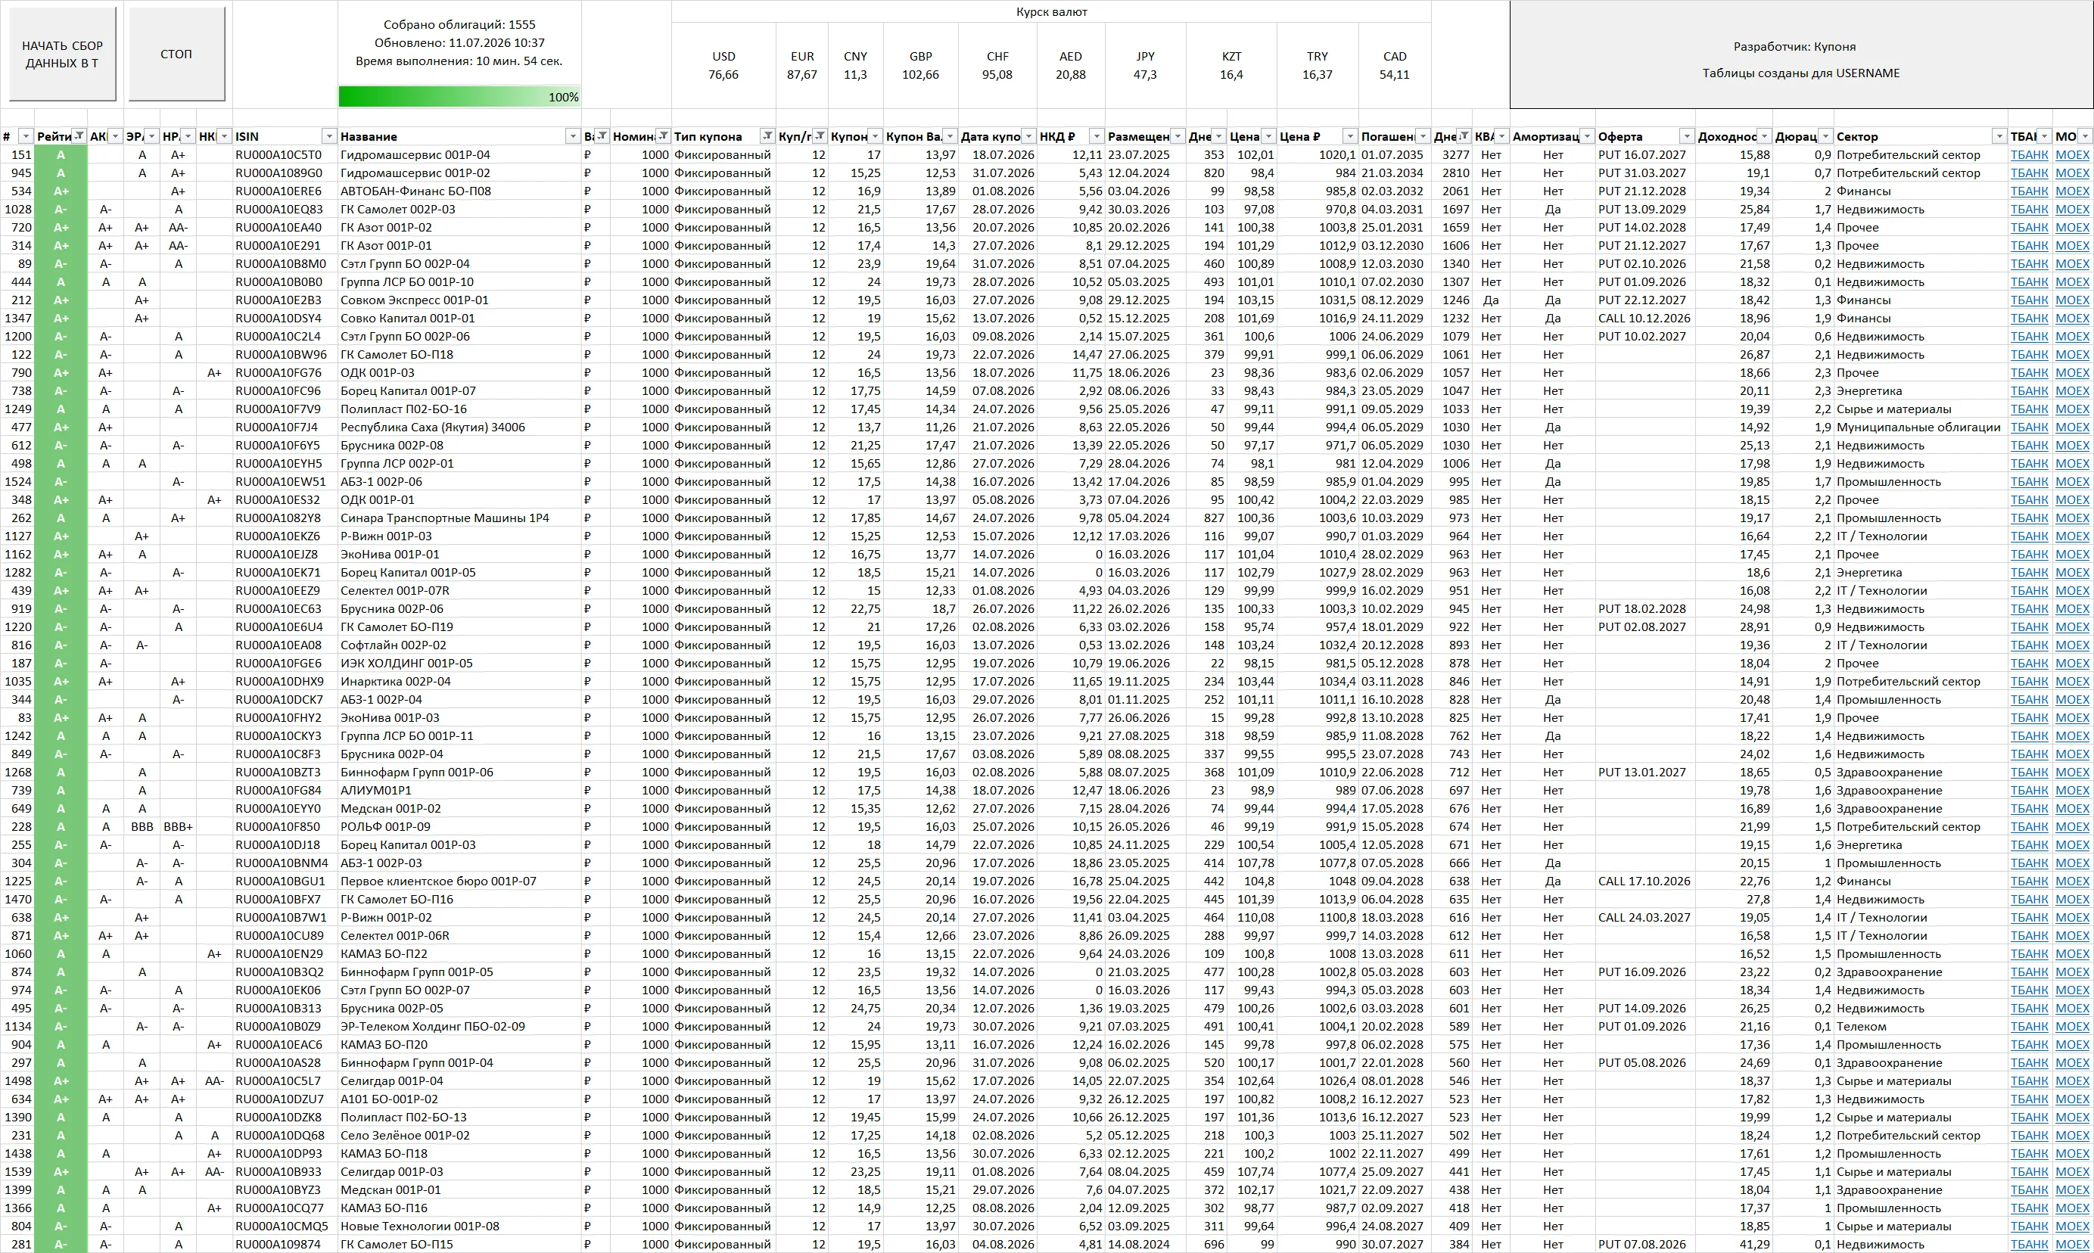Select the Собрано облигаций: 1555 text

459,25
